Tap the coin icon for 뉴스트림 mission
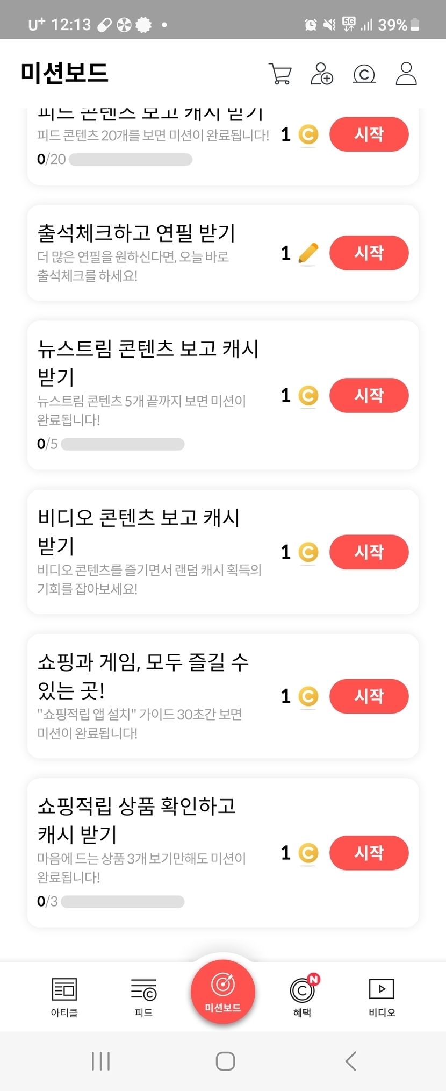Screen dimensions: 446x1091 pyautogui.click(x=308, y=396)
